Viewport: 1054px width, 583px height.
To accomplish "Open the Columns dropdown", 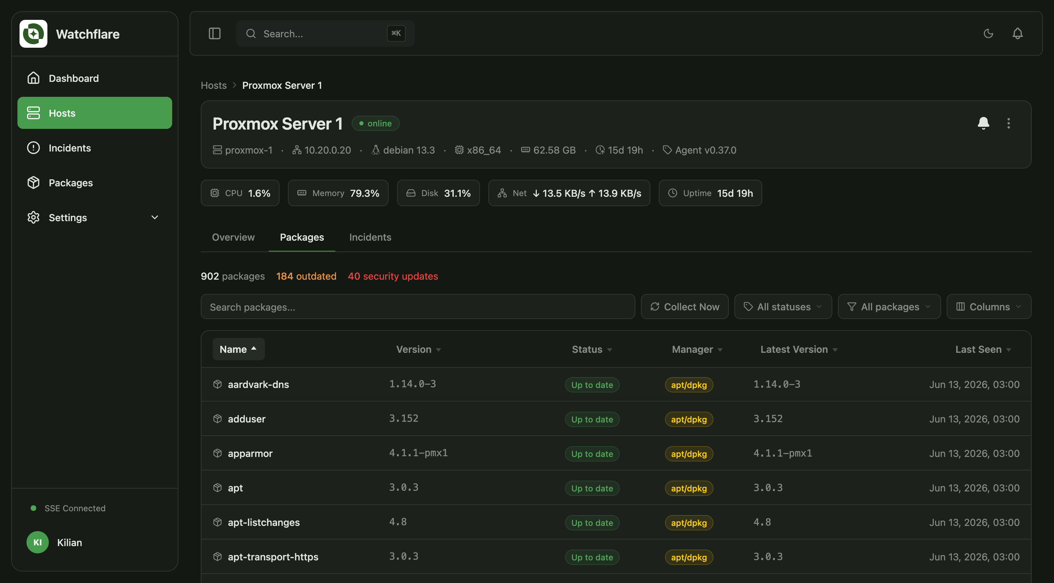I will tap(989, 306).
